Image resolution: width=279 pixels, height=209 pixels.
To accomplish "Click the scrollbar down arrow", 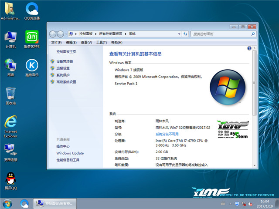I will point(255,165).
